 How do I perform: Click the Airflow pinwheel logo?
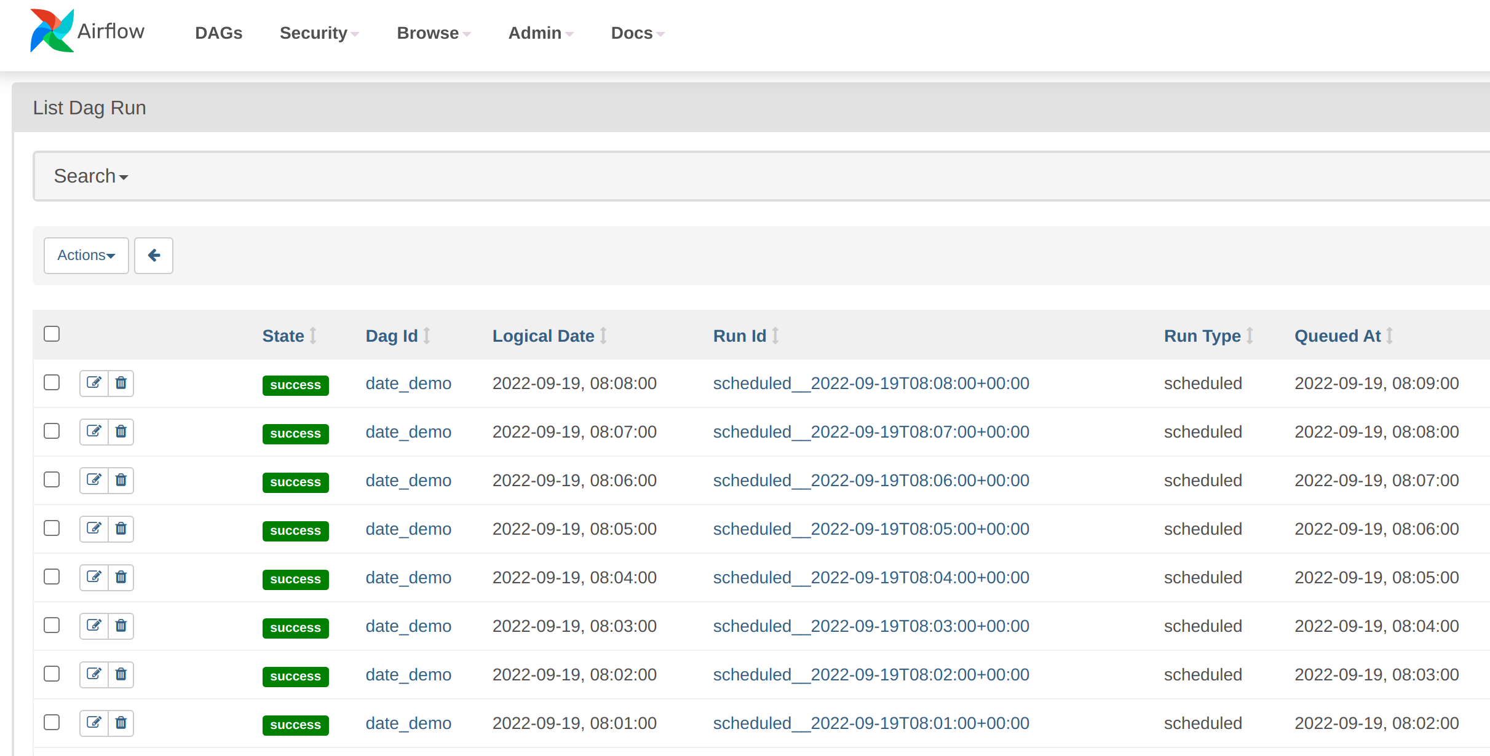point(52,31)
